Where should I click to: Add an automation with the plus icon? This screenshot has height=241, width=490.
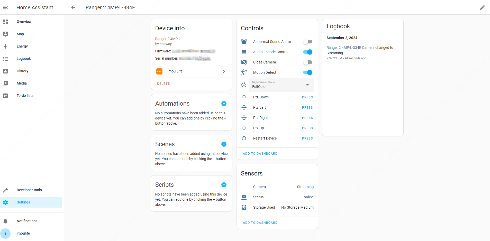(x=224, y=104)
